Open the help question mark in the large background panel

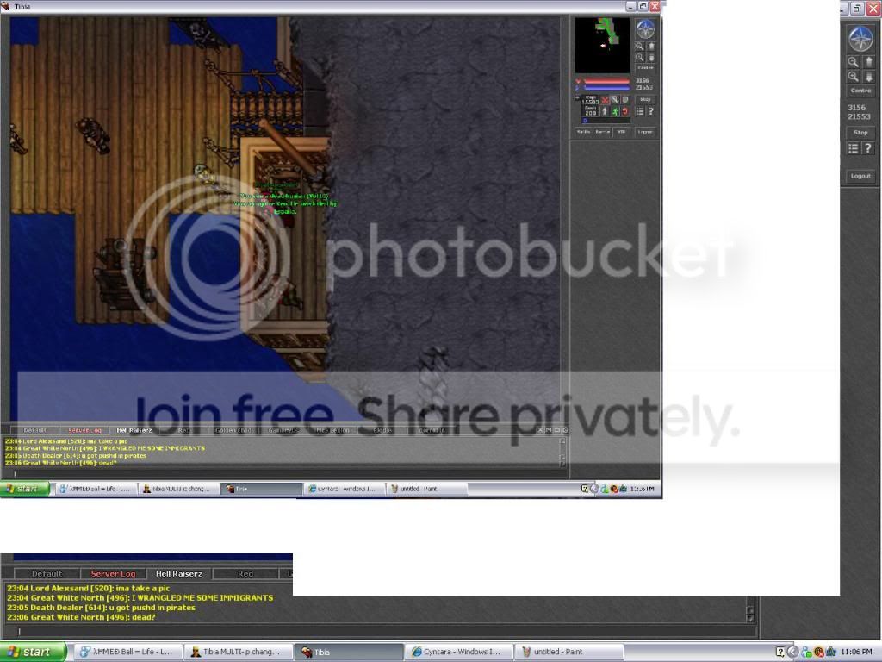pyautogui.click(x=868, y=148)
